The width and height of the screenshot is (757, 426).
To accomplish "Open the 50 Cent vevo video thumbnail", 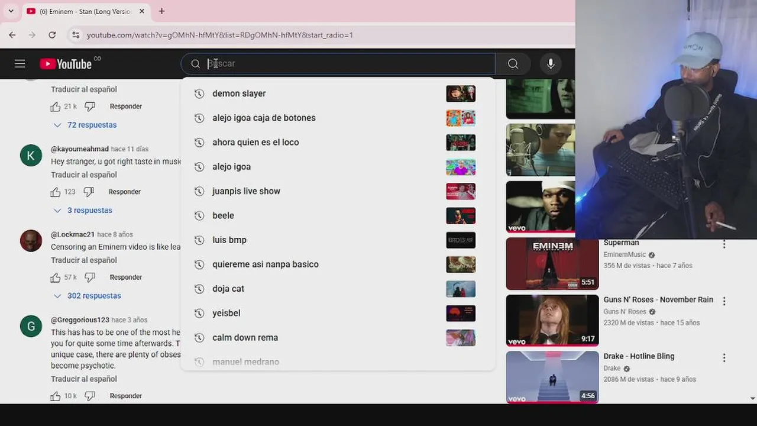I will [x=541, y=206].
